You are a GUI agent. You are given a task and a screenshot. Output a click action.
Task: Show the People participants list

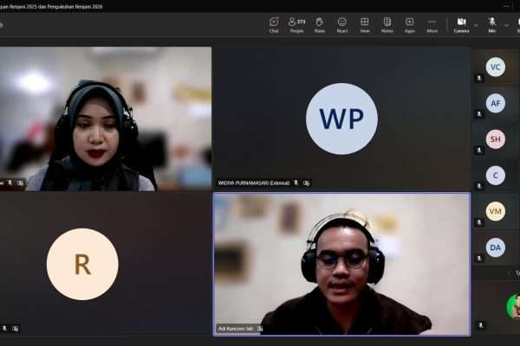point(296,24)
